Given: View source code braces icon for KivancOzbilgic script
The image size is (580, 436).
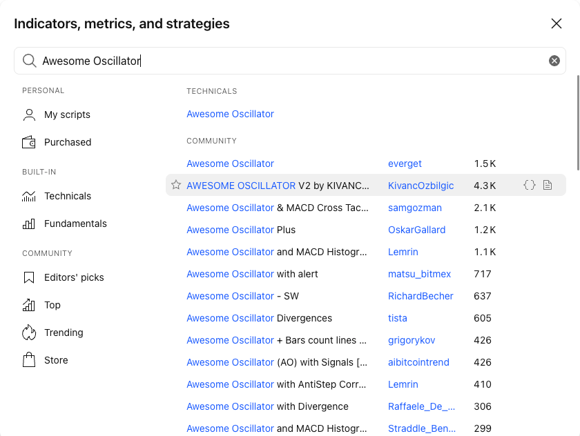Looking at the screenshot, I should pyautogui.click(x=530, y=185).
